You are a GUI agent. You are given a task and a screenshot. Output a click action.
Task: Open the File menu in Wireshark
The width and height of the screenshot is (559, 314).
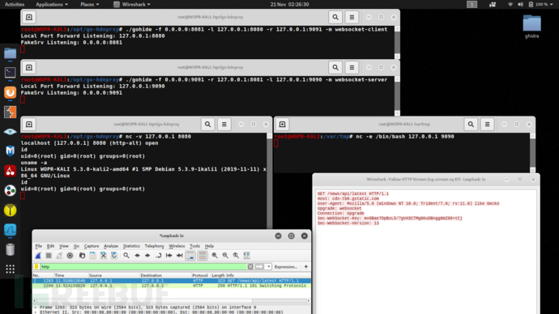pos(39,246)
